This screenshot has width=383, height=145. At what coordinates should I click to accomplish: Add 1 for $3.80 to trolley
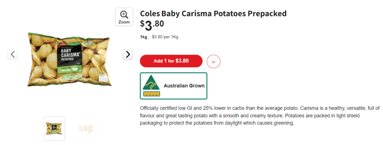coord(171,61)
